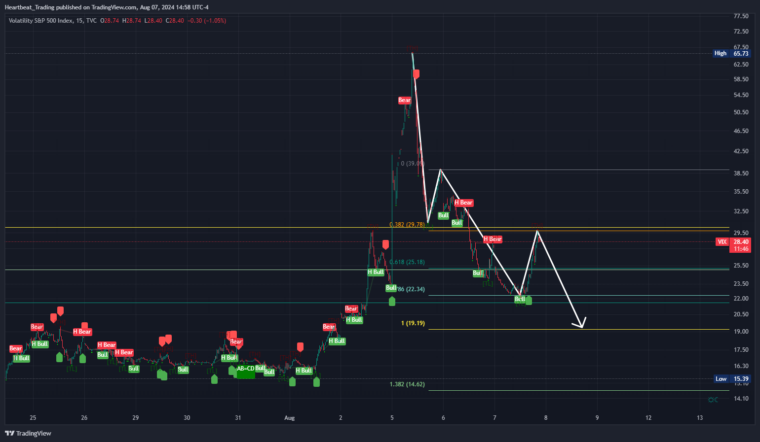The image size is (760, 442).
Task: Click the 17.50 price axis value
Action: 741,349
